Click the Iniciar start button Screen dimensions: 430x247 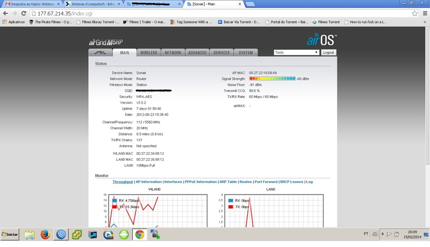coord(10,235)
